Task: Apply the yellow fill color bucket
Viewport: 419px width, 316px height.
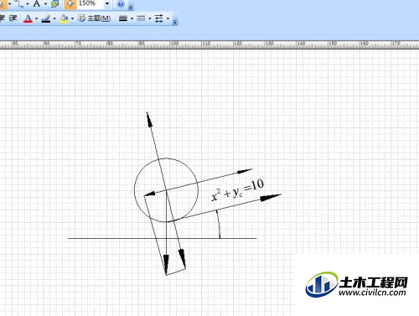Action: 64,18
